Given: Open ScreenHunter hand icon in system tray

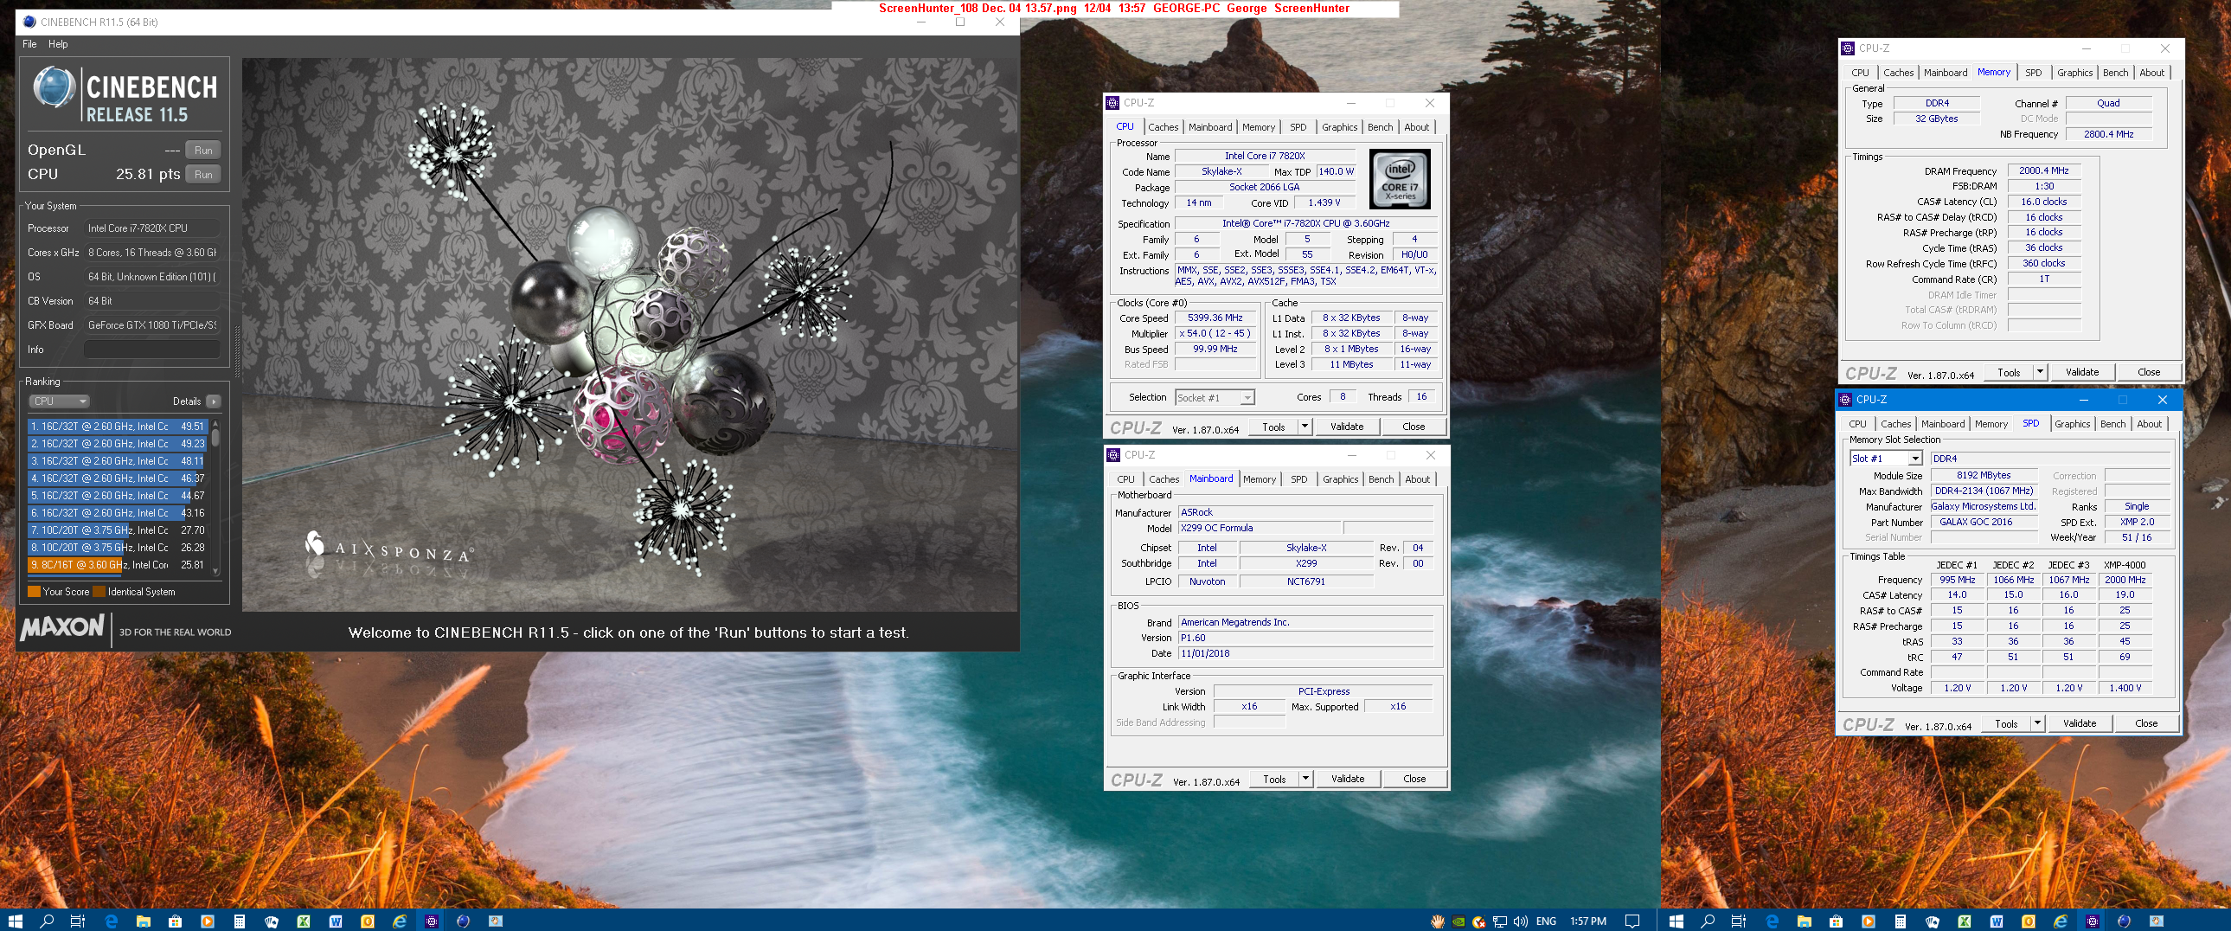Looking at the screenshot, I should click(1438, 921).
